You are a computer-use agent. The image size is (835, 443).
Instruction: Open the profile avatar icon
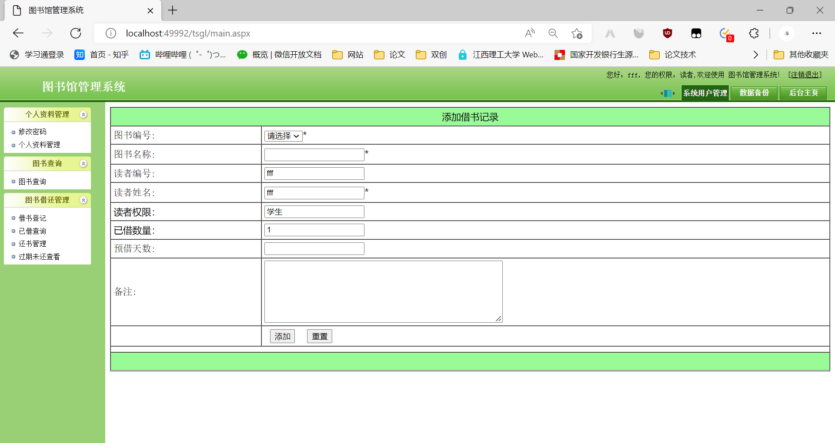point(786,33)
